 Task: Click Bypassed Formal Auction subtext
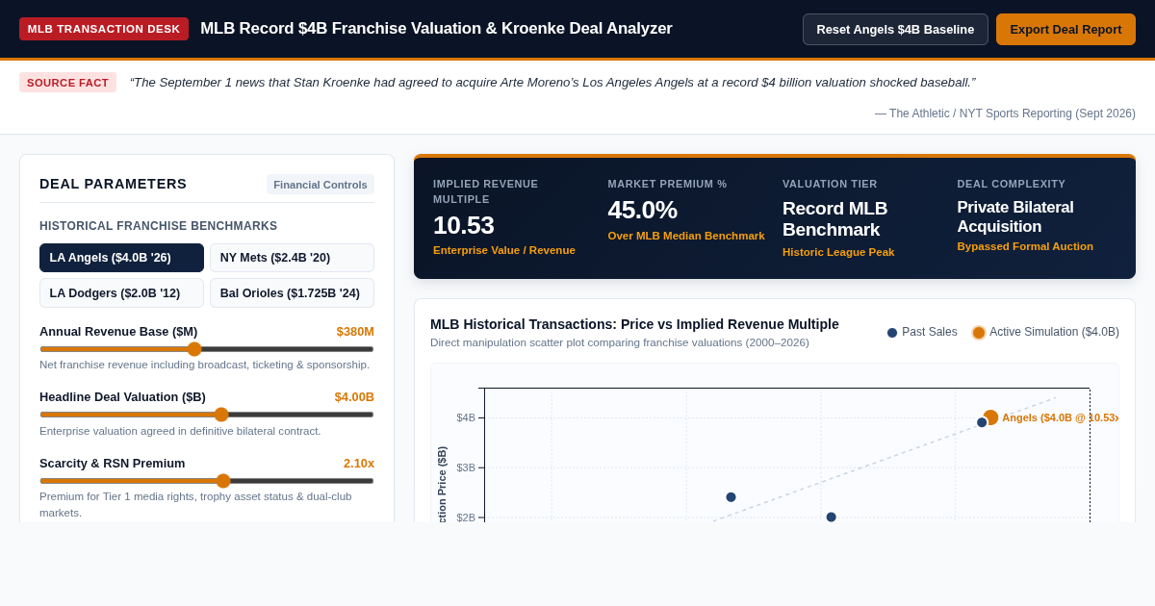(x=1025, y=246)
